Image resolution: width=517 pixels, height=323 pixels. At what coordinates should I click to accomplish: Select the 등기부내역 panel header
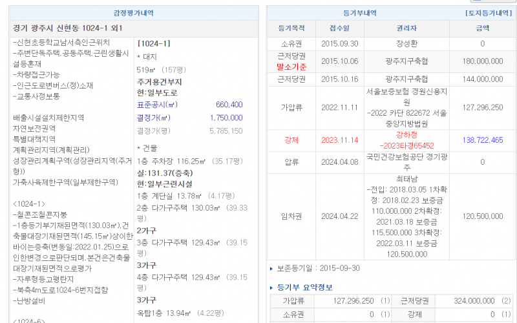(x=360, y=13)
